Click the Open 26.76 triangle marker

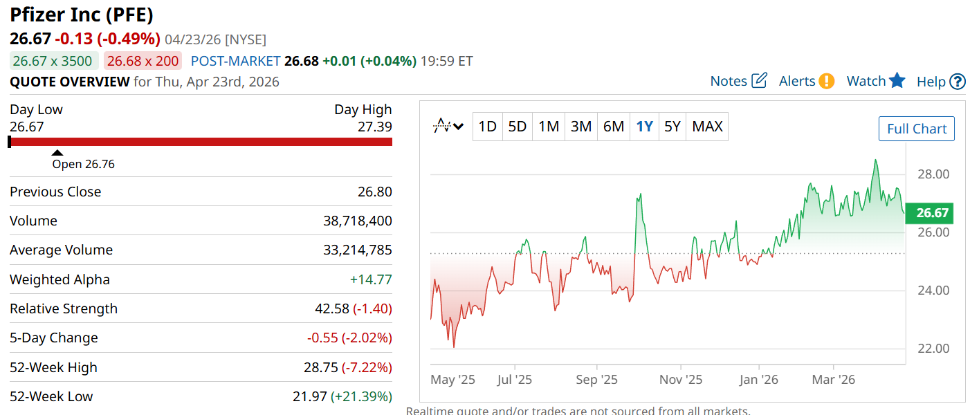pos(58,153)
